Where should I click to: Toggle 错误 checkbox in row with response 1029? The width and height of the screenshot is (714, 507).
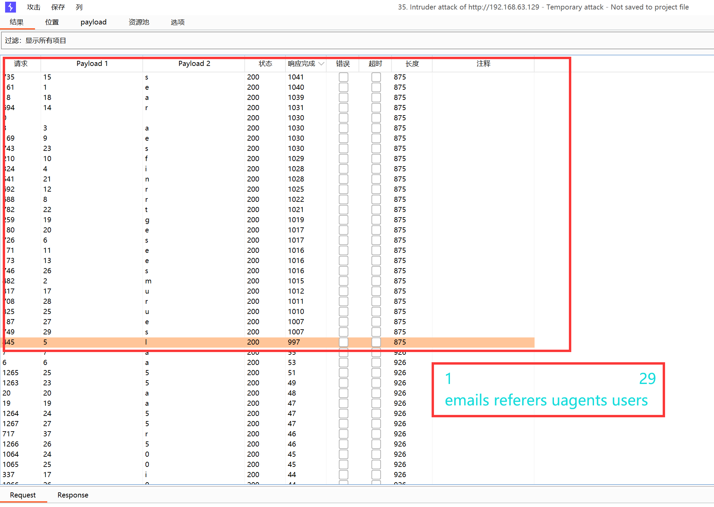(x=344, y=159)
